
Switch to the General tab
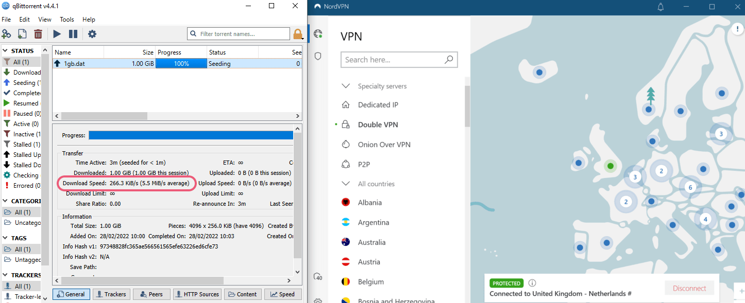71,294
